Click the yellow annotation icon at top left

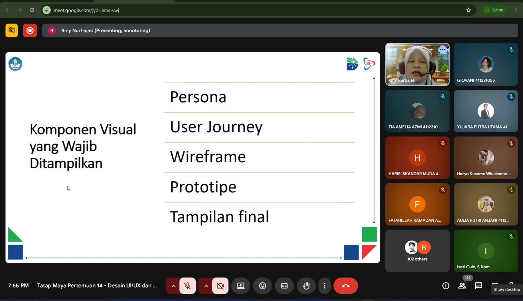(x=11, y=30)
